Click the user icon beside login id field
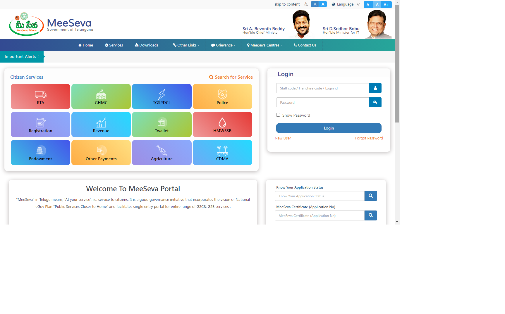This screenshot has height=314, width=505. point(375,88)
